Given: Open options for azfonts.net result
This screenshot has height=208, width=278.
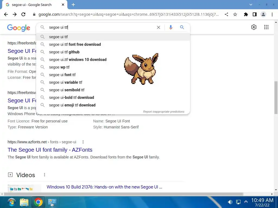Looking at the screenshot, I should coord(83,142).
